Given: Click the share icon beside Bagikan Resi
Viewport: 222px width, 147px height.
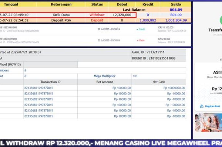Looking at the screenshot, I should tap(202, 106).
